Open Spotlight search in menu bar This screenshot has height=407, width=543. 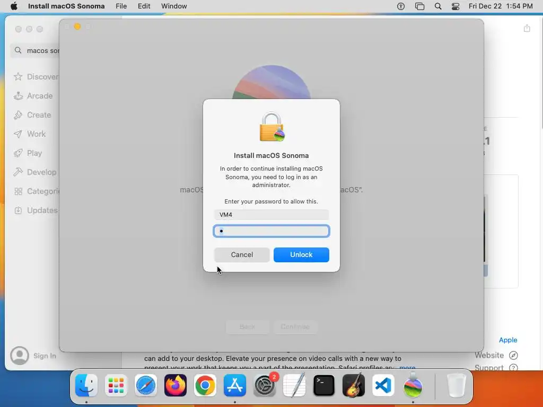tap(437, 6)
